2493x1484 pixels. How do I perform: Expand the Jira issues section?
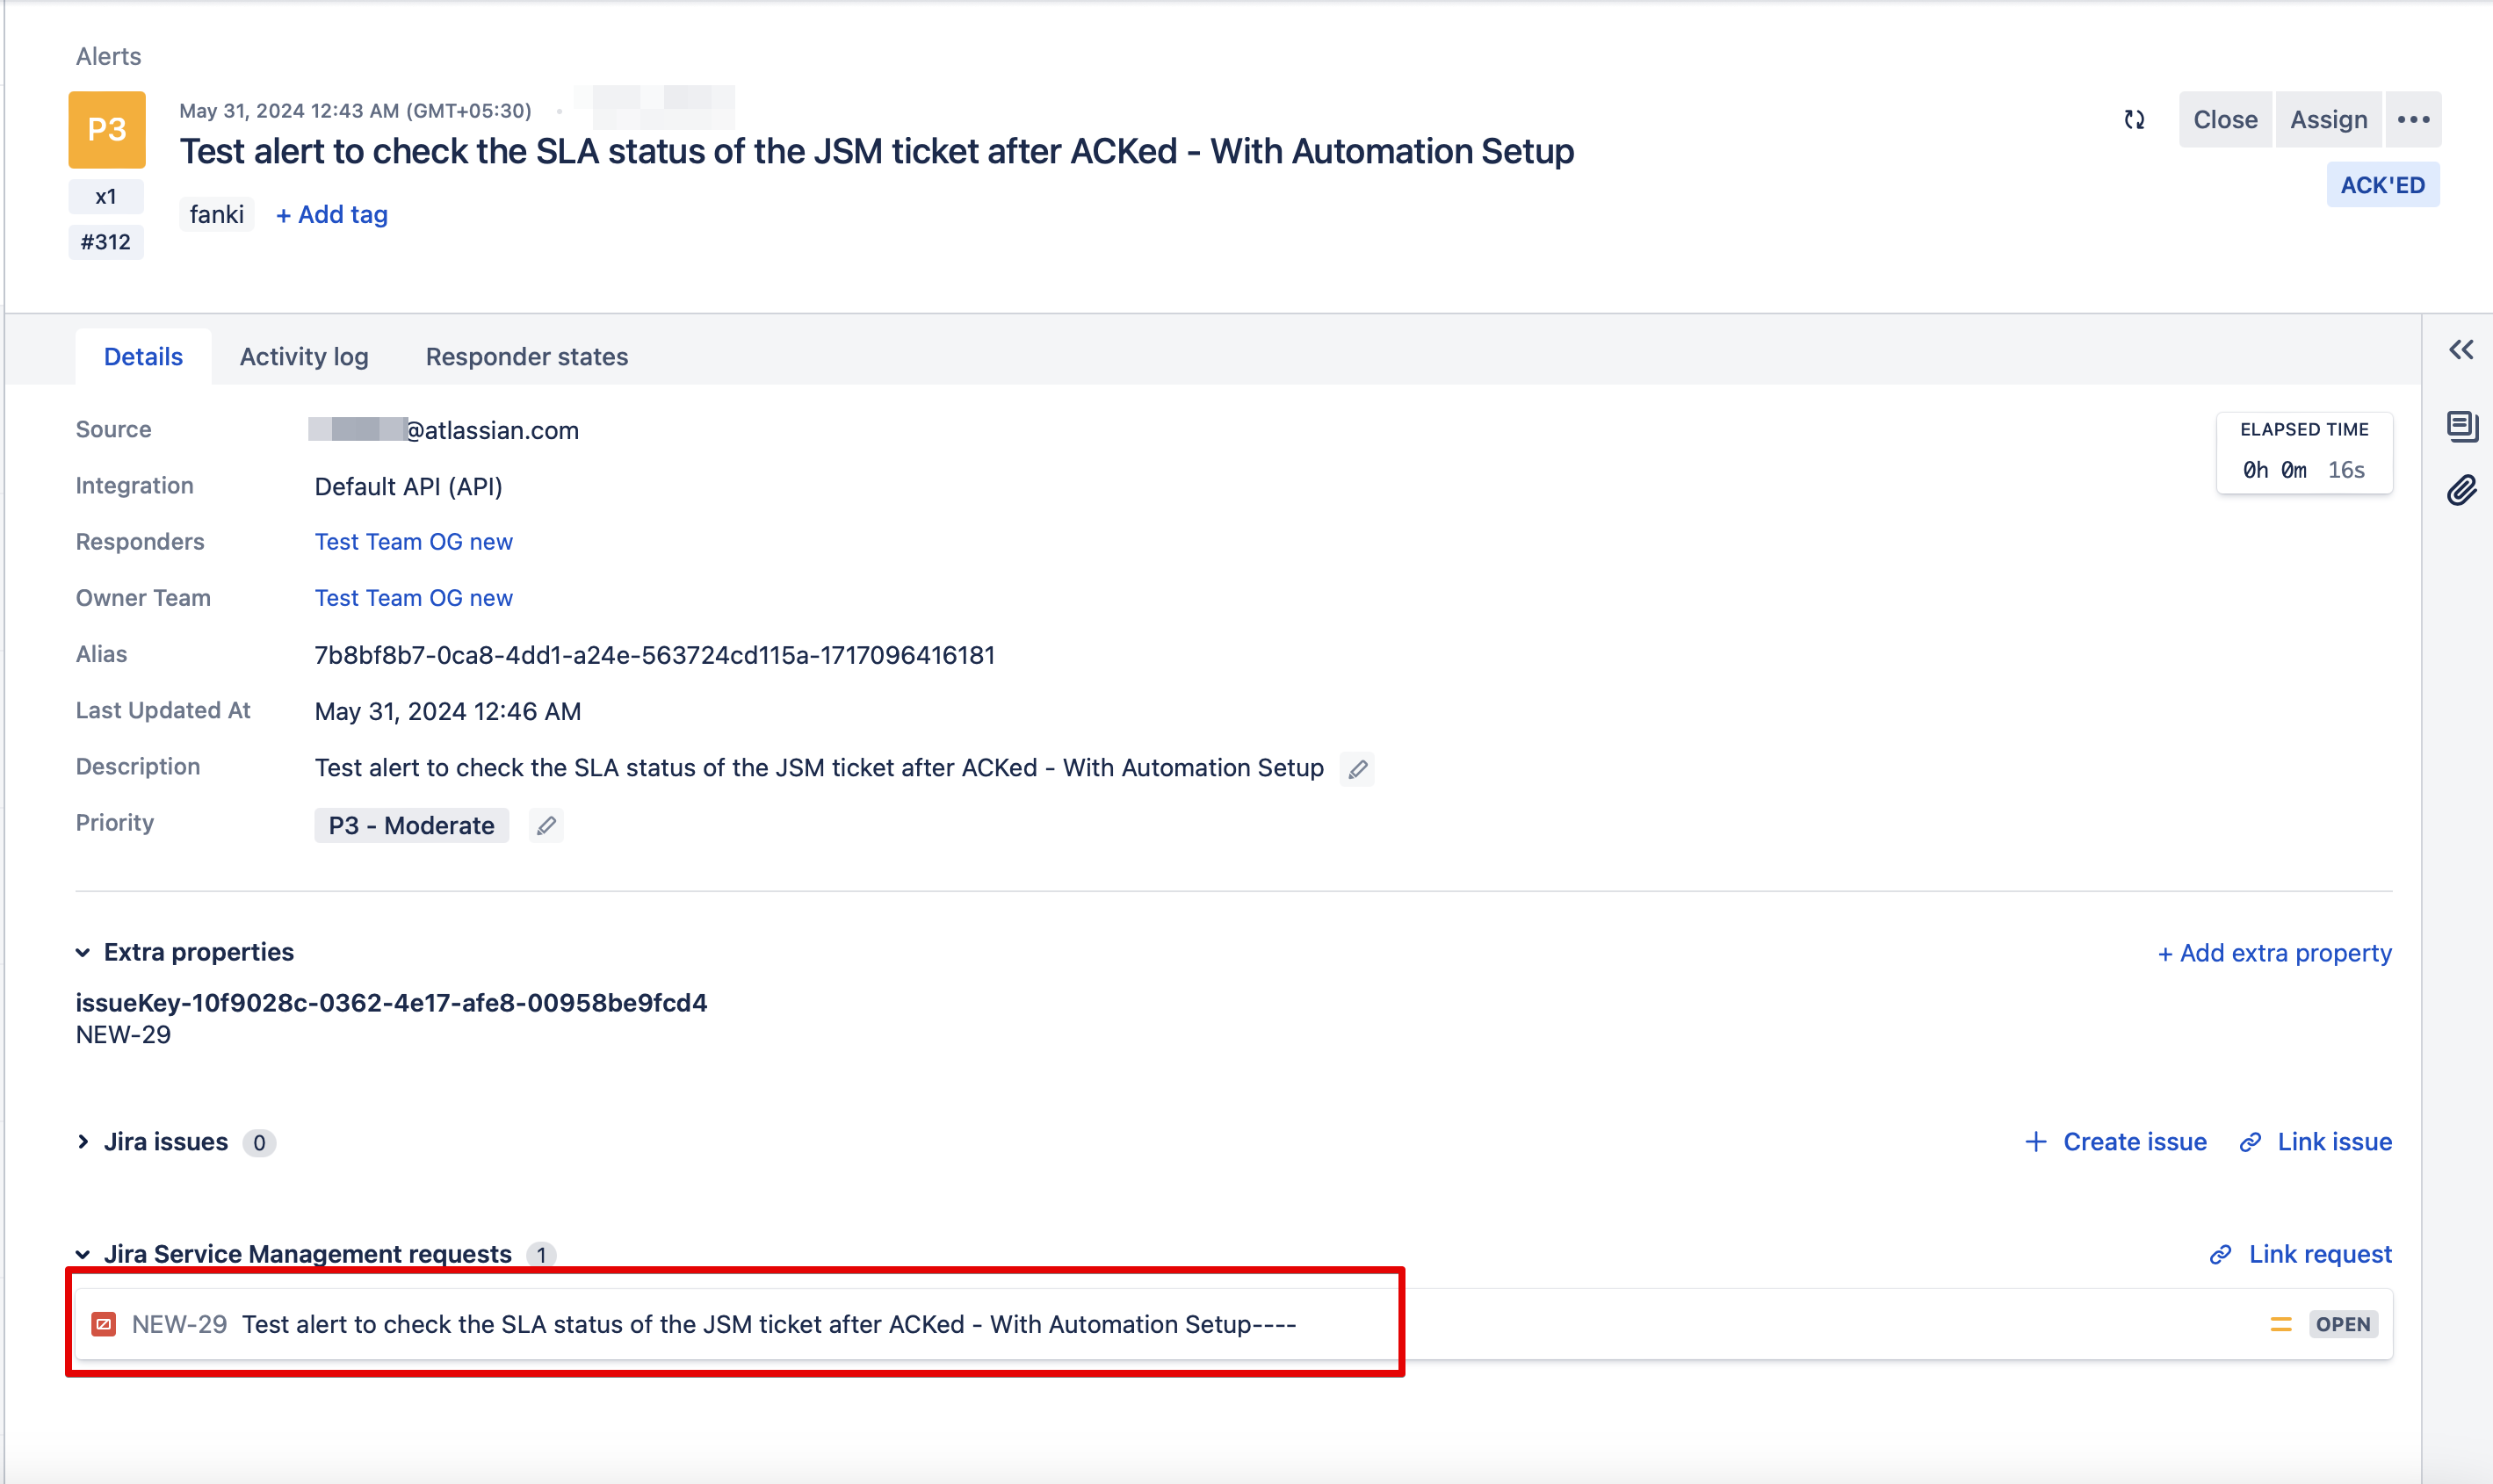[83, 1142]
